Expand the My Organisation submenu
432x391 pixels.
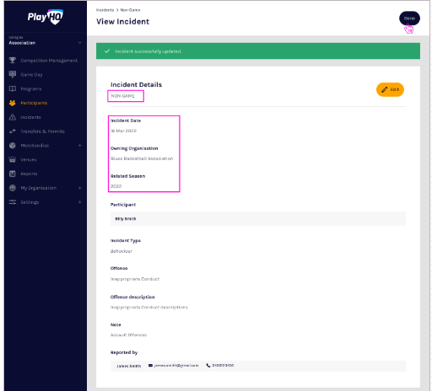[x=79, y=188]
